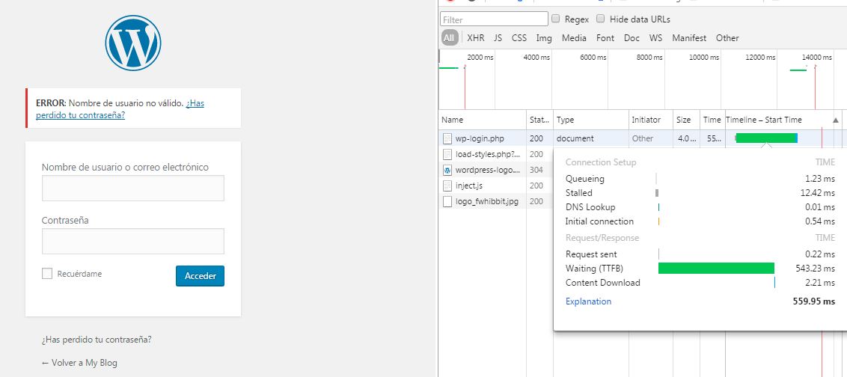Select the XHR filter tab
This screenshot has width=847, height=377.
click(475, 38)
